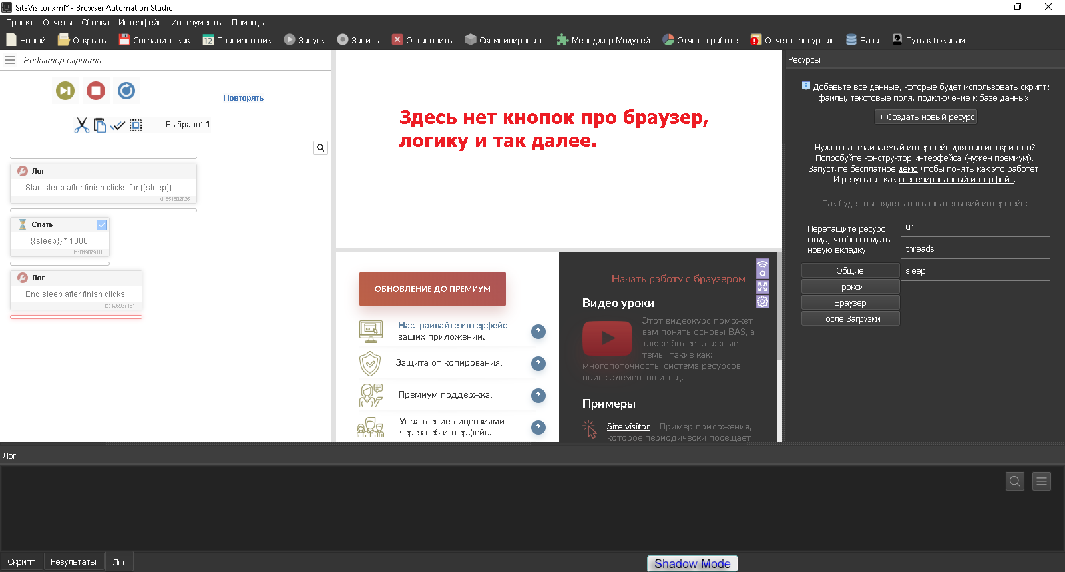Open the Помощь menu
This screenshot has height=572, width=1065.
pyautogui.click(x=248, y=22)
